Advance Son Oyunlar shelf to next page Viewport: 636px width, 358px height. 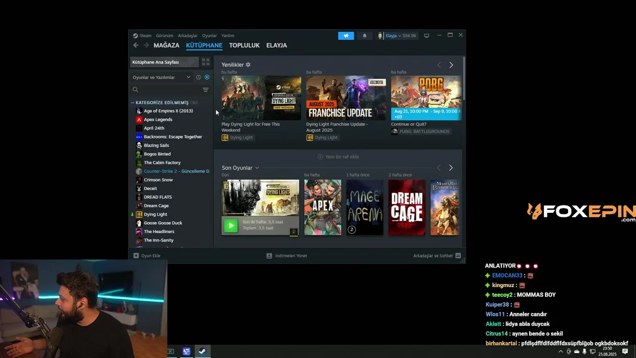451,168
